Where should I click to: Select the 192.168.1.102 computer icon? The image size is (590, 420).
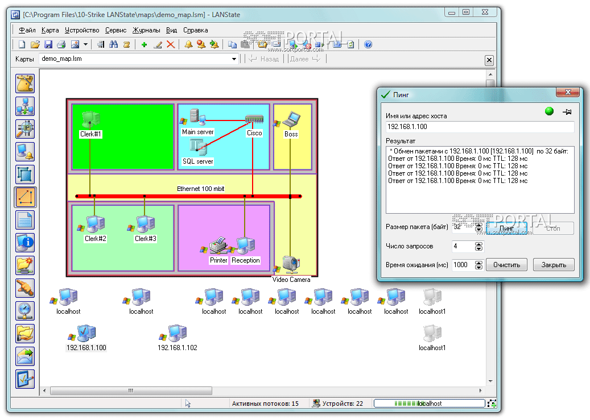(x=177, y=333)
